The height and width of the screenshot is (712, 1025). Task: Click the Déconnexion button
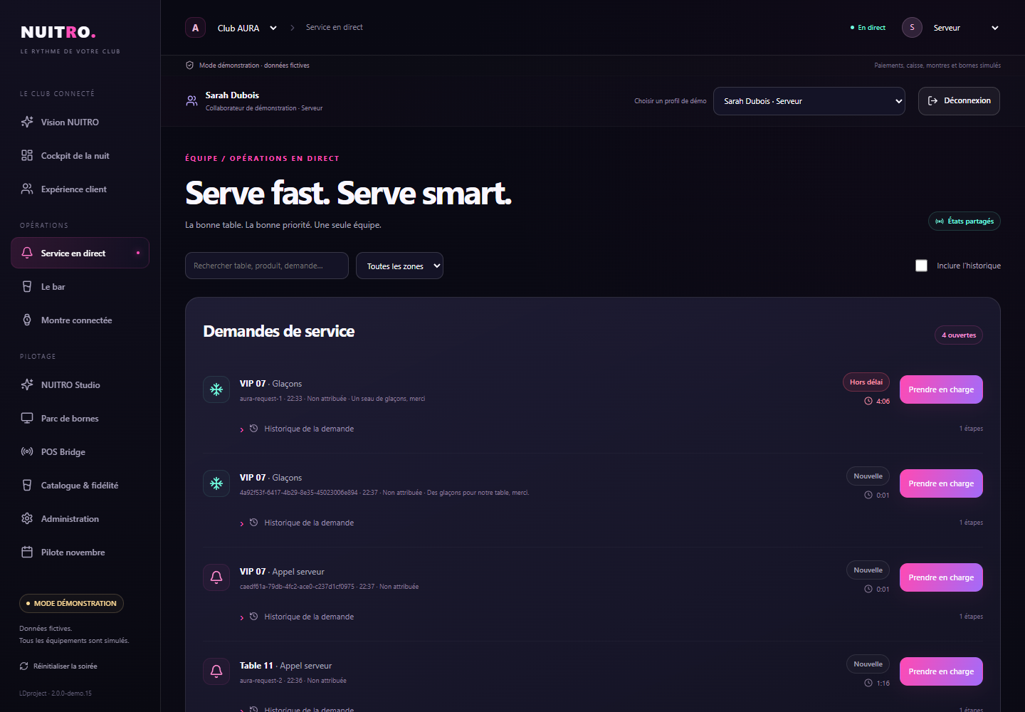click(959, 101)
